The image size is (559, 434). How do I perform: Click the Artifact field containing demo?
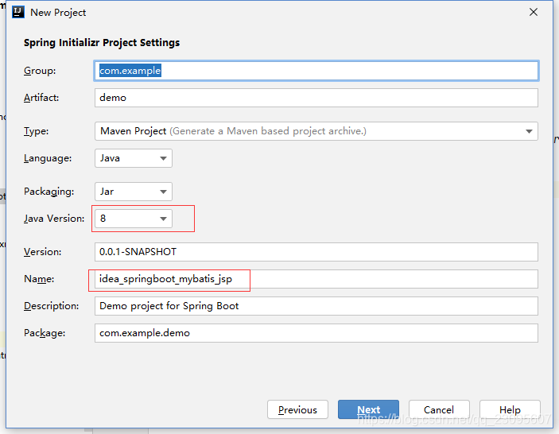[316, 98]
